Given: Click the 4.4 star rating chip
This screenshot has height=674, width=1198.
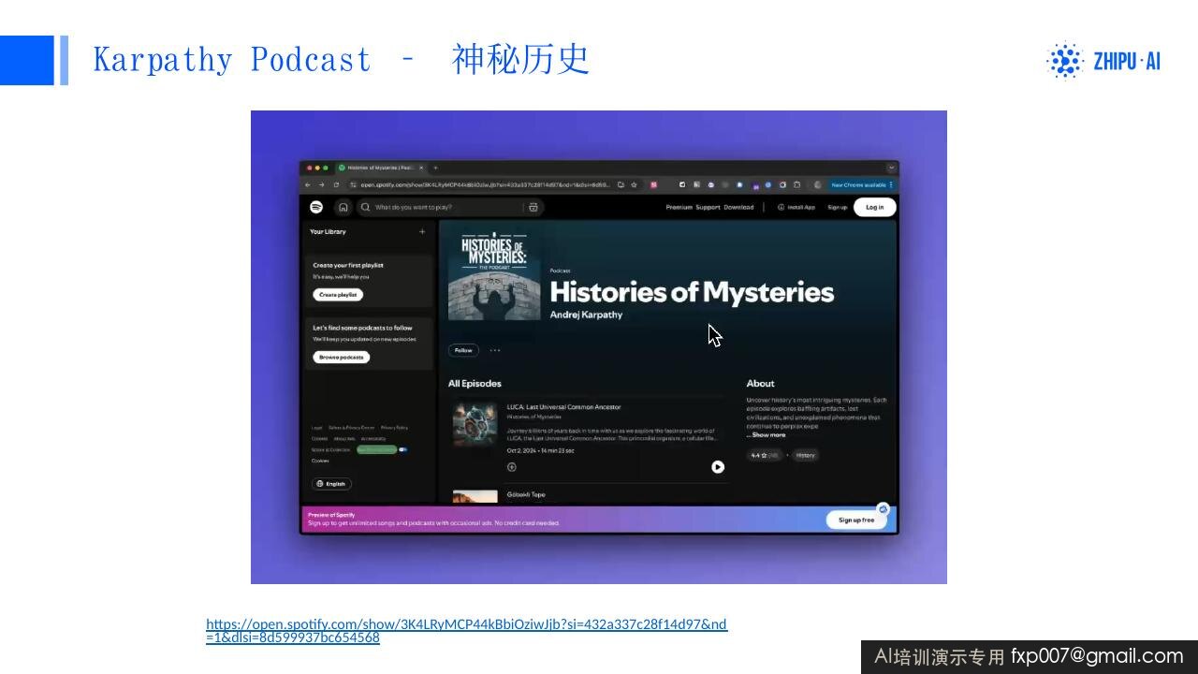Looking at the screenshot, I should pos(764,455).
